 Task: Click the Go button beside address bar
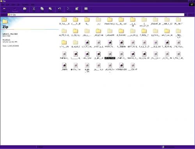[191, 15]
